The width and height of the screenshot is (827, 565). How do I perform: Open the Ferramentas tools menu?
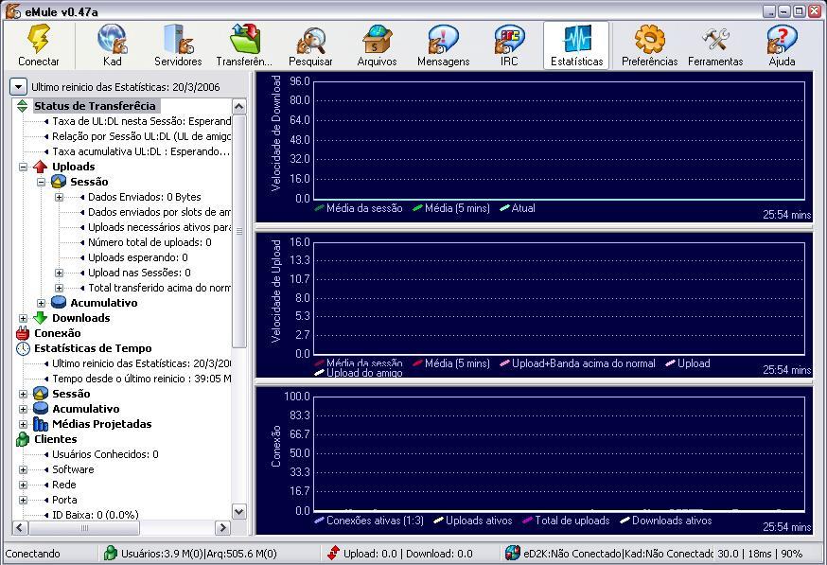tap(715, 45)
